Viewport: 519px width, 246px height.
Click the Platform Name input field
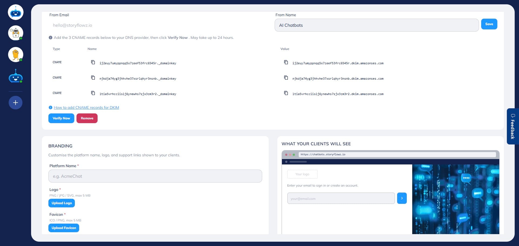[x=155, y=176]
